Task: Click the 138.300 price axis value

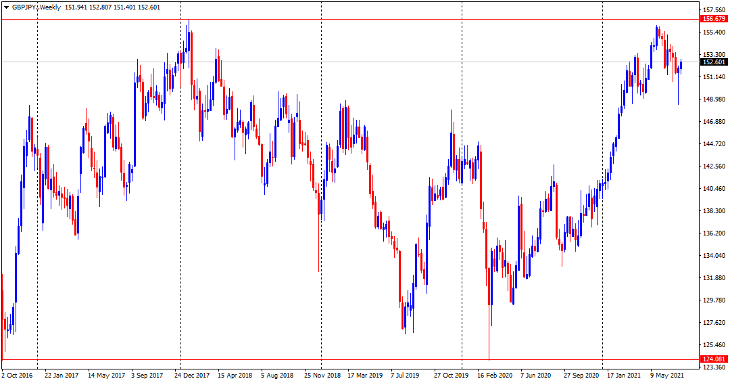Action: [x=714, y=211]
